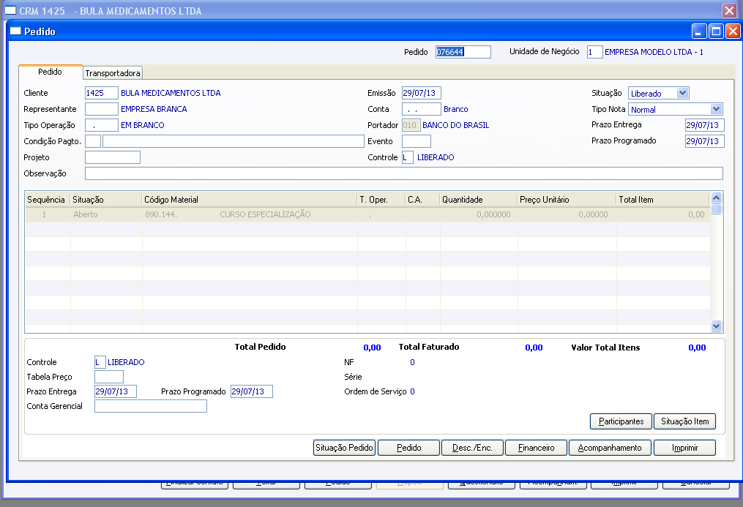Open the Situação dropdown showing Liberado
Image resolution: width=743 pixels, height=507 pixels.
tap(682, 93)
